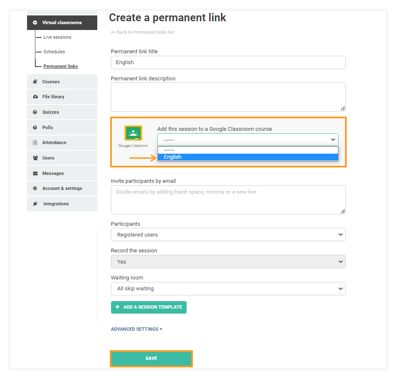
Task: Open the Integrations section
Action: [62, 204]
